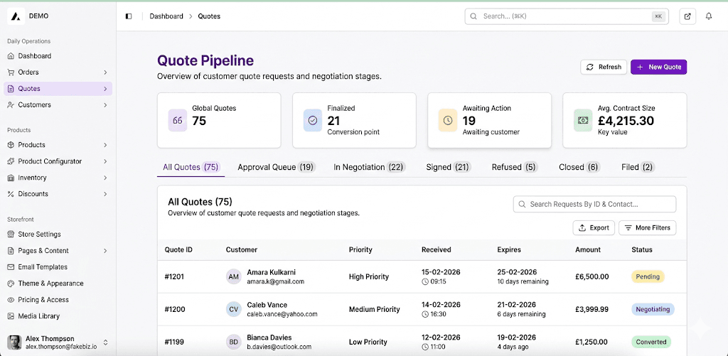Expand the Inventory menu chevron

tap(105, 178)
